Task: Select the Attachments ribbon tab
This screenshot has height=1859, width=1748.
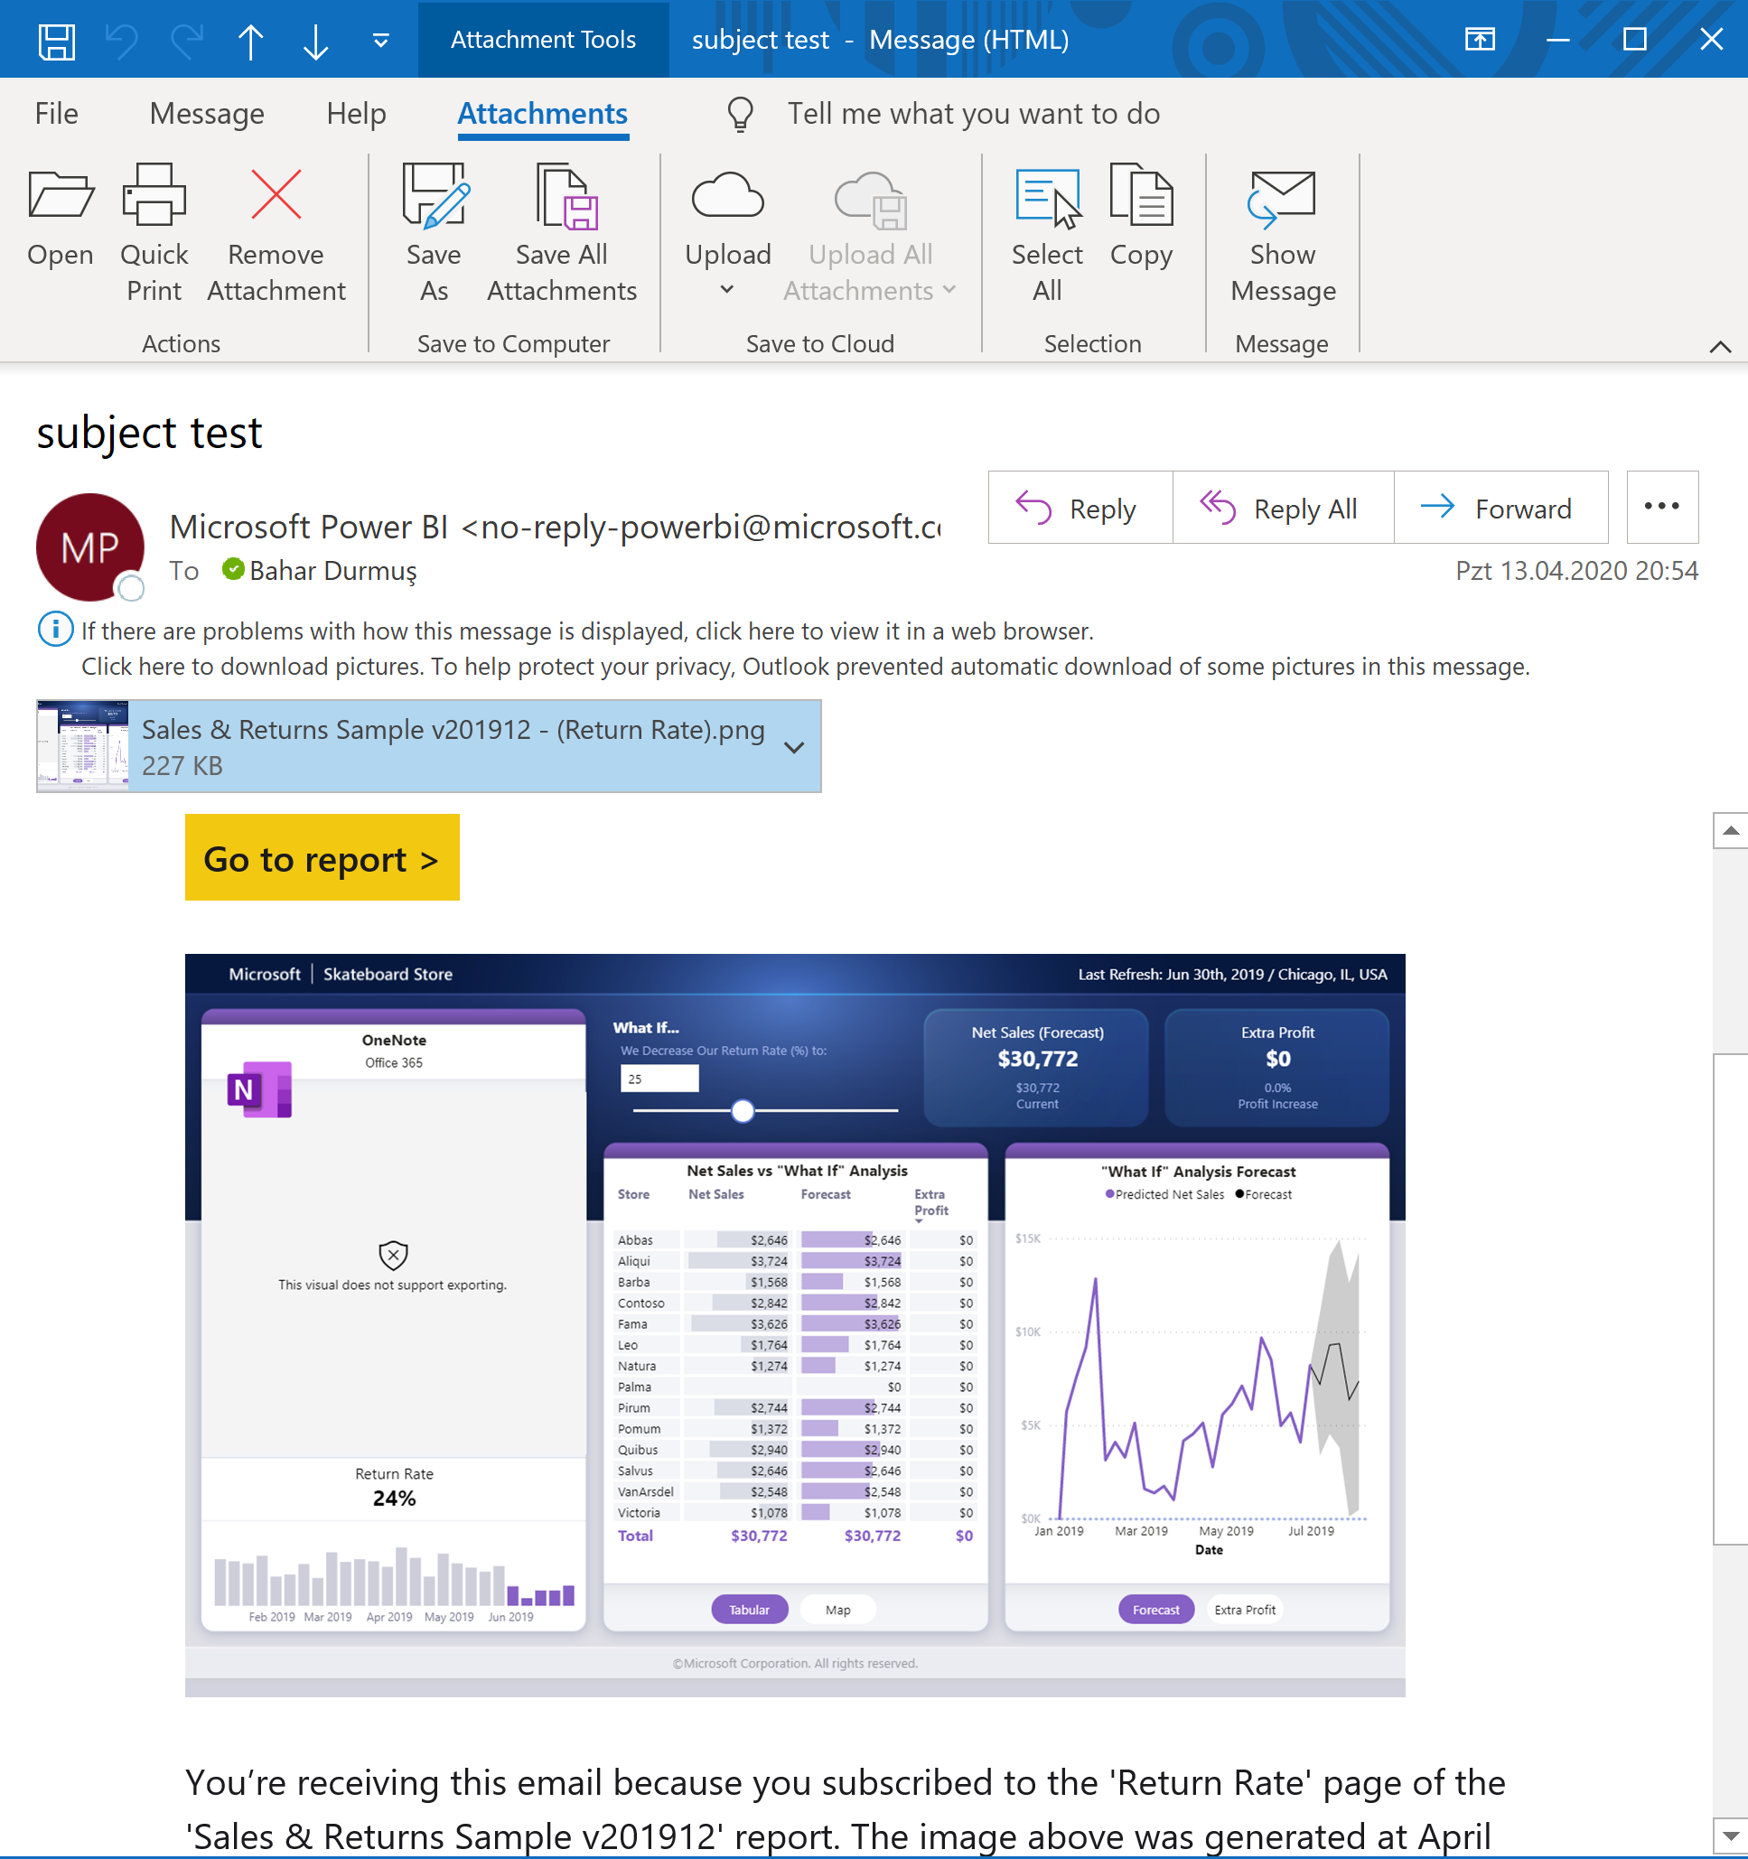Action: click(542, 113)
